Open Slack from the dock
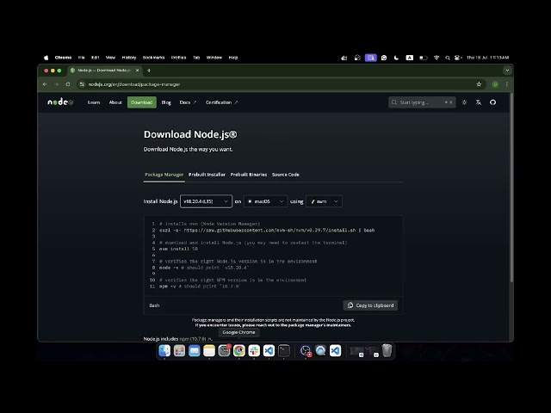Image resolution: width=551 pixels, height=413 pixels. click(254, 350)
